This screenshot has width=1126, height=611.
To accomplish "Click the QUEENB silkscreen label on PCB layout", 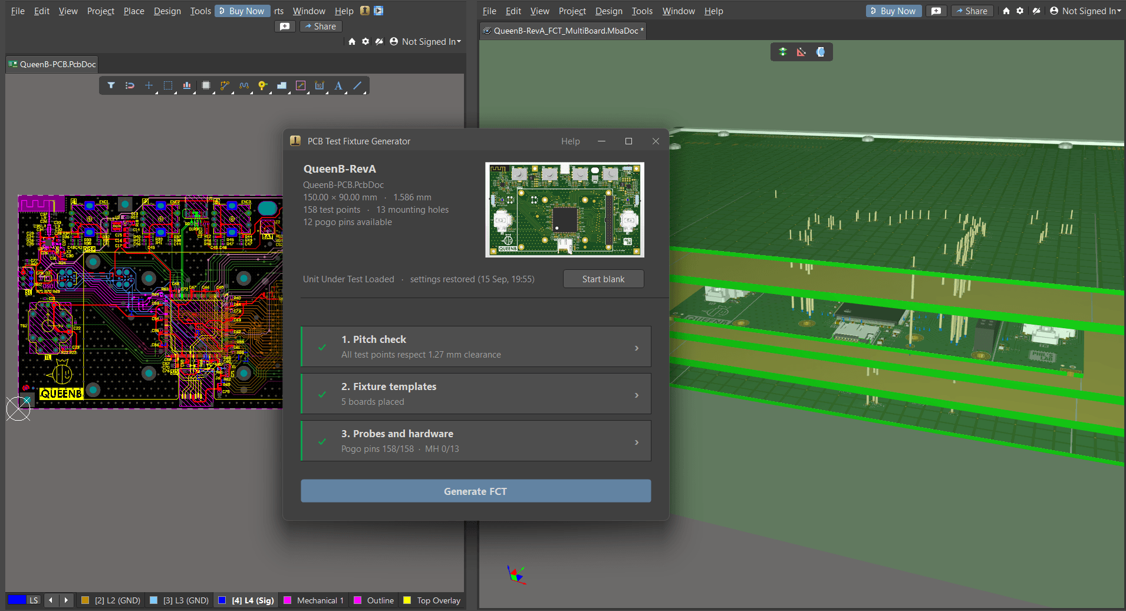I will pyautogui.click(x=61, y=393).
